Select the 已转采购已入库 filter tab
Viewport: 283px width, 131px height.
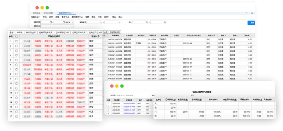pyautogui.click(x=62, y=33)
